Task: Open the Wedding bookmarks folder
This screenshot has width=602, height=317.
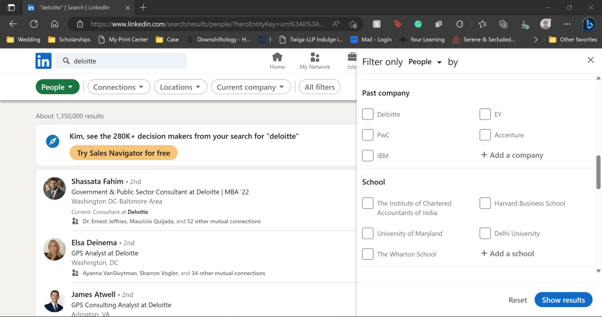Action: coord(23,39)
